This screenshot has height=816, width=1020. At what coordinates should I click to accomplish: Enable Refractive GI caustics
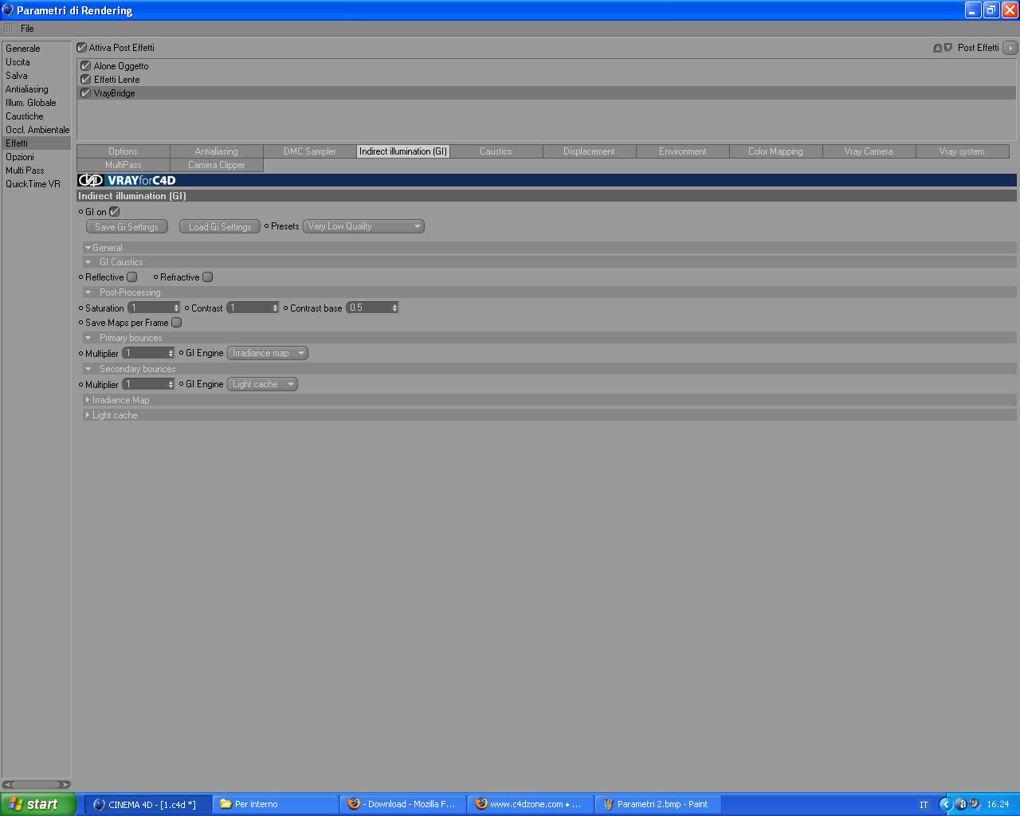(208, 277)
